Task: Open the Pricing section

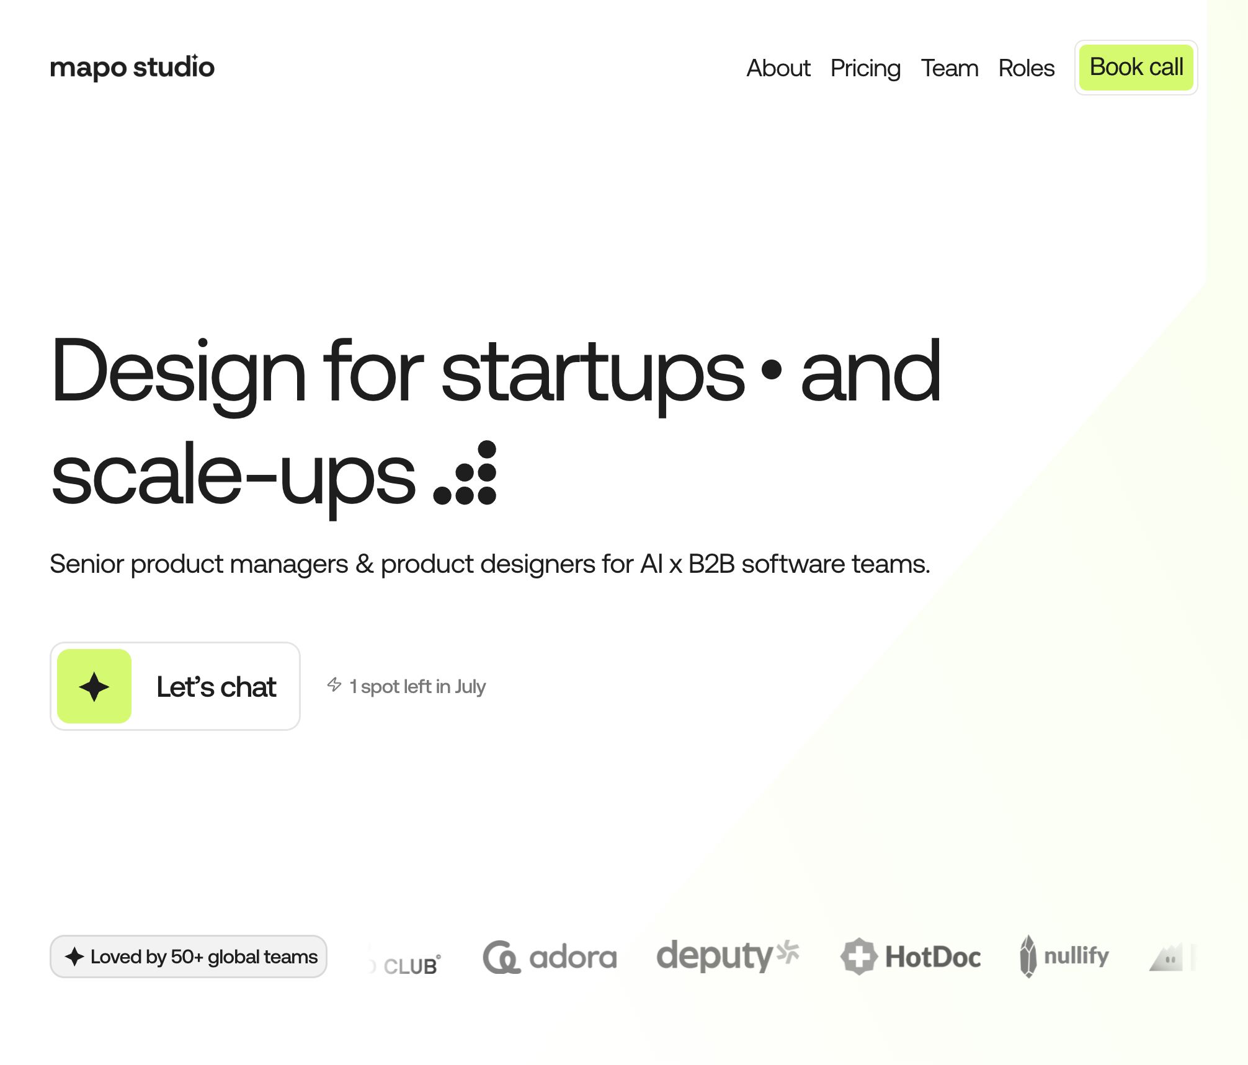Action: click(x=865, y=69)
